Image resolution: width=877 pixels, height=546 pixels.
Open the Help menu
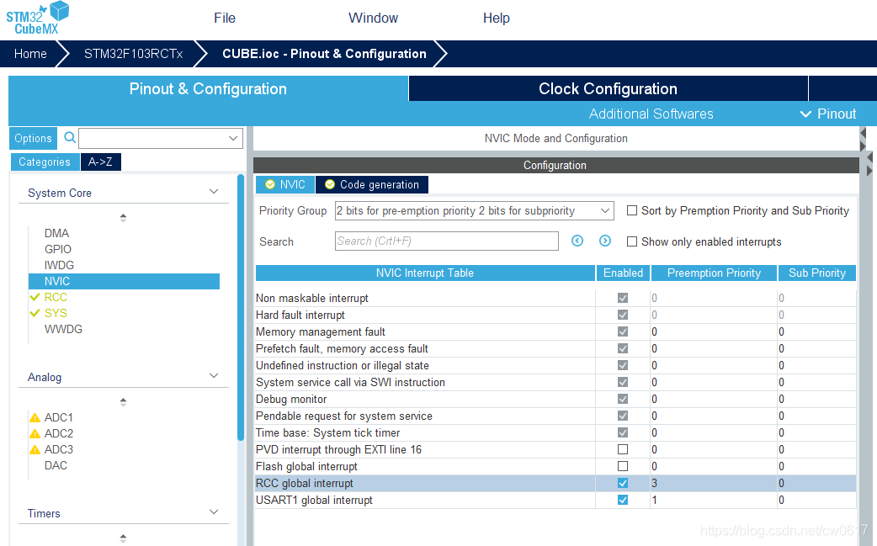pos(496,18)
